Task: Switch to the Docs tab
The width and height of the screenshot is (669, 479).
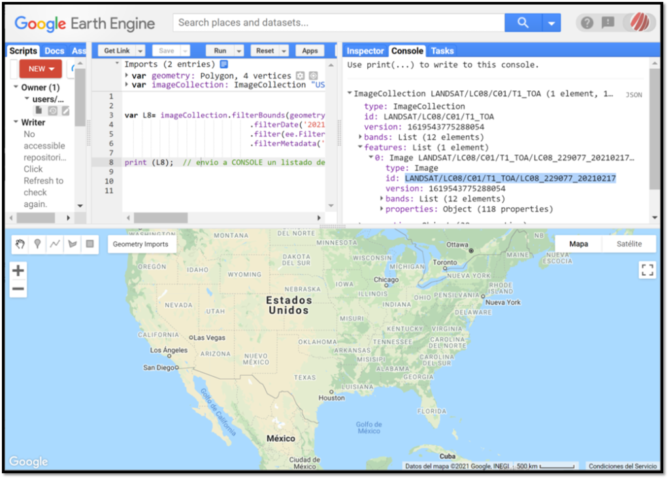Action: tap(54, 51)
